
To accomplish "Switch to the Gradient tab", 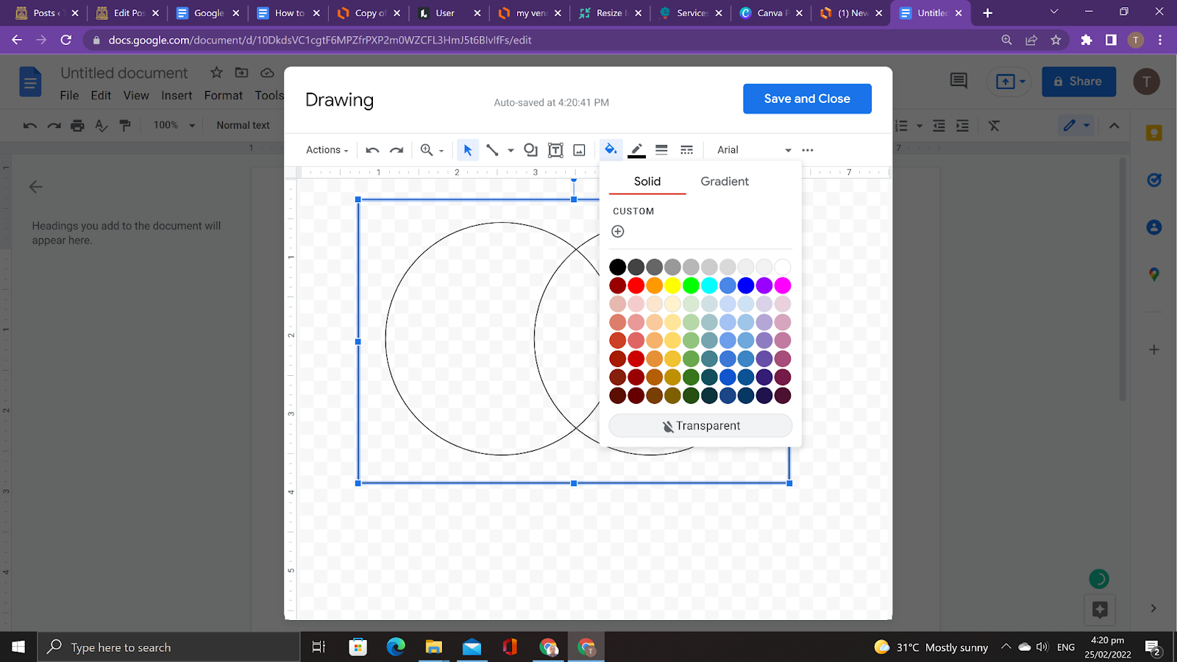I will click(x=724, y=182).
